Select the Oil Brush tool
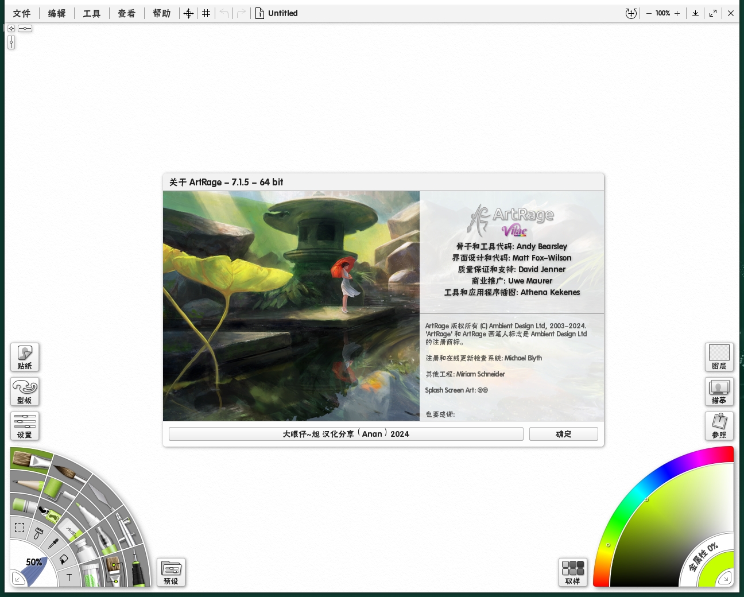Viewport: 744px width, 597px height. (x=31, y=459)
